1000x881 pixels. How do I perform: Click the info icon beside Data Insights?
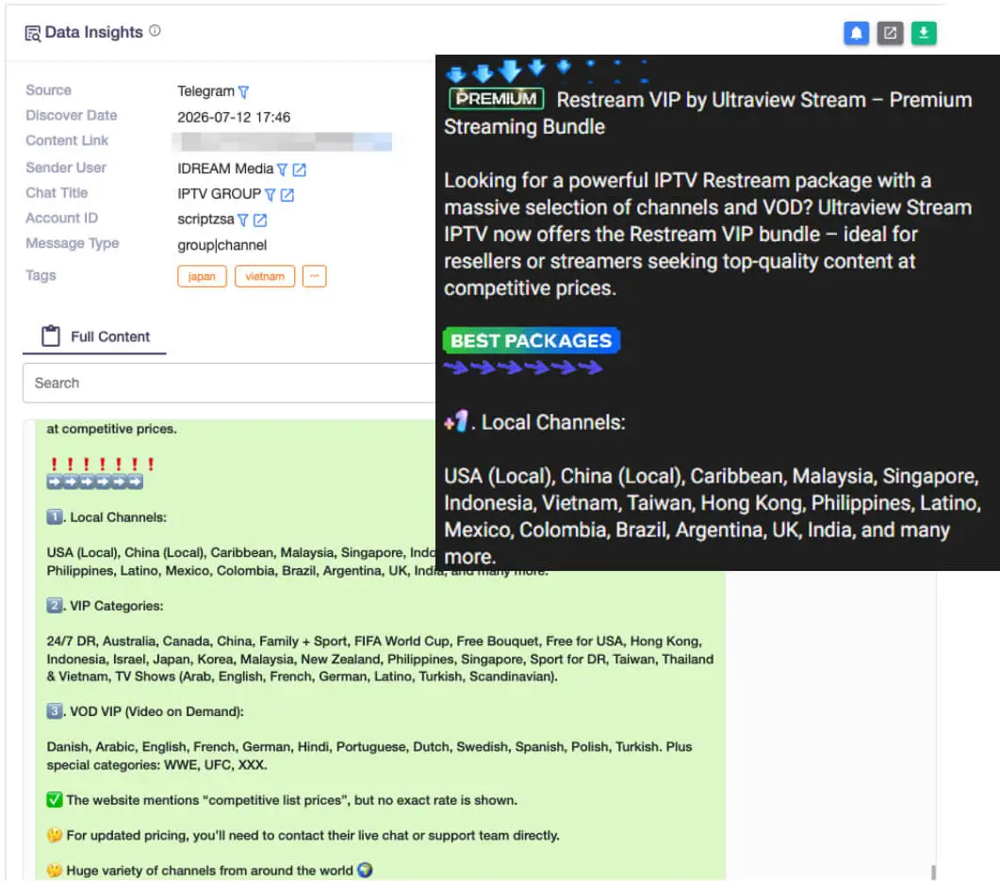pos(155,30)
